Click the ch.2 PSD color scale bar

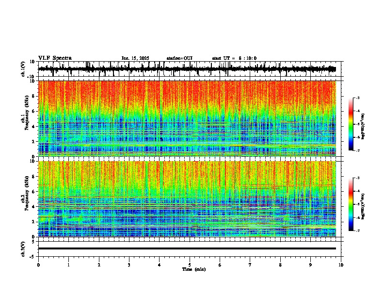pos(351,204)
